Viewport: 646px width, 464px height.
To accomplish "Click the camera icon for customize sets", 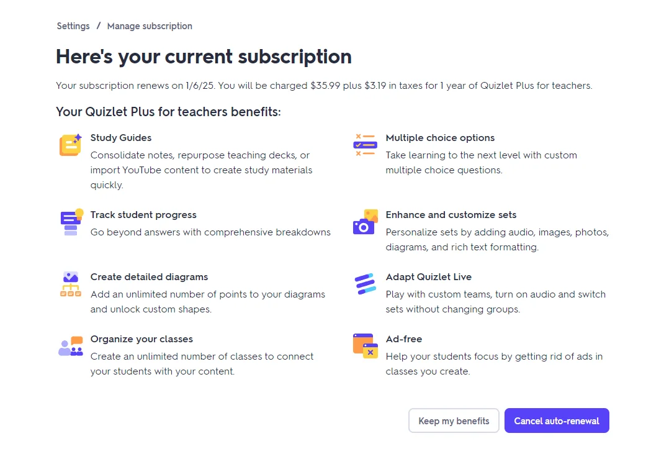I will [366, 222].
